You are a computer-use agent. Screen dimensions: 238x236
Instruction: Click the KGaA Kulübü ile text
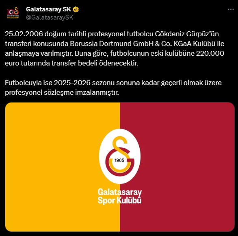[199, 44]
